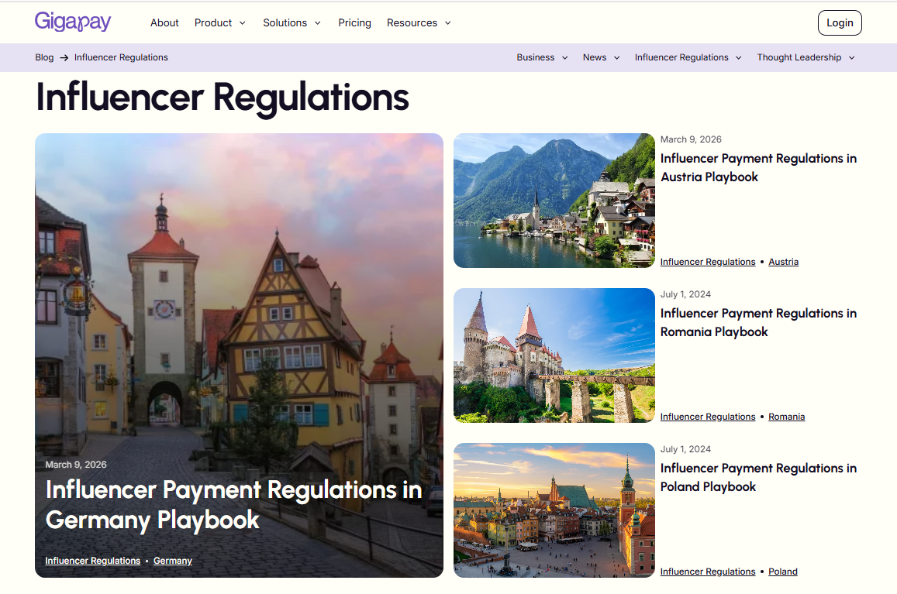Viewport: 897px width, 594px height.
Task: Expand Thought Leadership chevron
Action: pyautogui.click(x=852, y=58)
